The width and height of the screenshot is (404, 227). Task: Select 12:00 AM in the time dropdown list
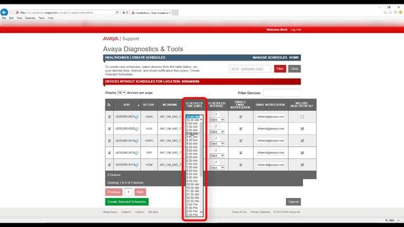193,117
